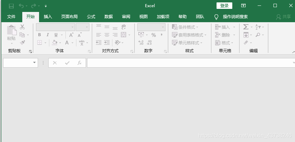295x142 pixels.
Task: Click the AutoSum sigma icon
Action: [246, 27]
